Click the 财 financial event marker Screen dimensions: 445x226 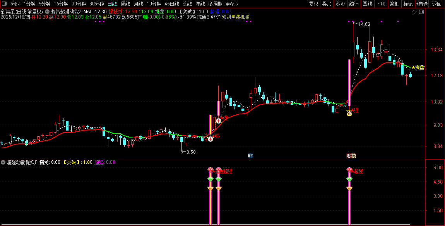(250, 156)
